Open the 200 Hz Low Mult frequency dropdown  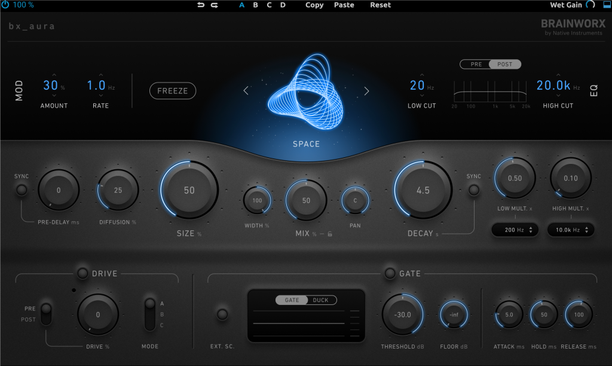tap(515, 230)
